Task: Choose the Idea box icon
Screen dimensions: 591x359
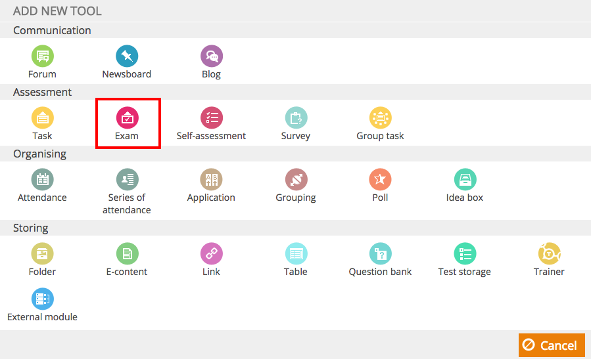Action: 465,180
